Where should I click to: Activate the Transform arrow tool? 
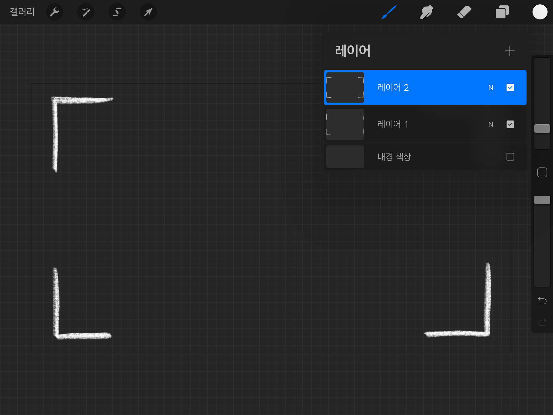[x=149, y=12]
